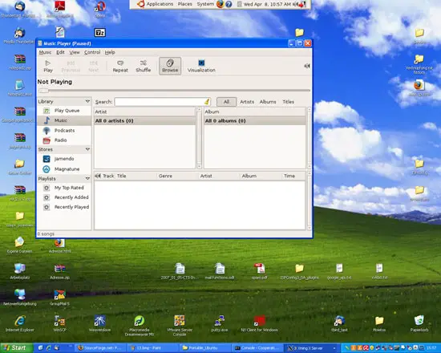Click the Play button in toolbar

tap(48, 66)
